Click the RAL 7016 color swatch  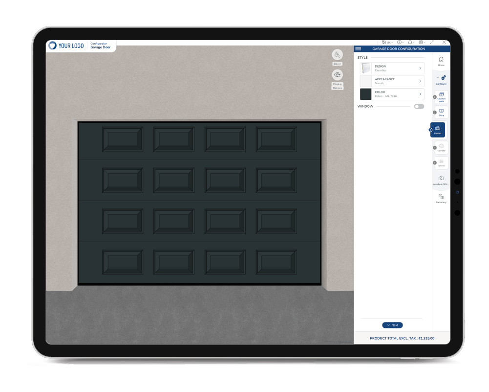pyautogui.click(x=366, y=94)
